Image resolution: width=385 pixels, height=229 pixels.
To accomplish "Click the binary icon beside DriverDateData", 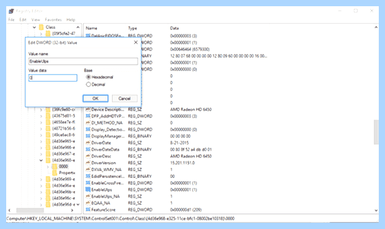I will tap(88, 149).
